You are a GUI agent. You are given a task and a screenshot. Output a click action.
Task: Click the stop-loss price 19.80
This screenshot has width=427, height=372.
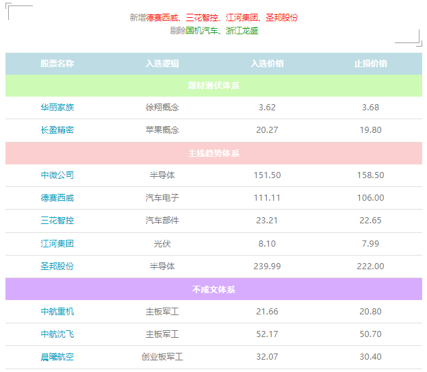[370, 130]
